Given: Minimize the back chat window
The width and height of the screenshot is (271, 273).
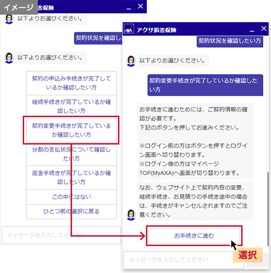Looking at the screenshot, I should click(129, 8).
